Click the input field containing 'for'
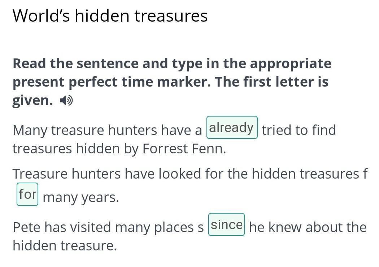The width and height of the screenshot is (379, 267). pos(27,194)
